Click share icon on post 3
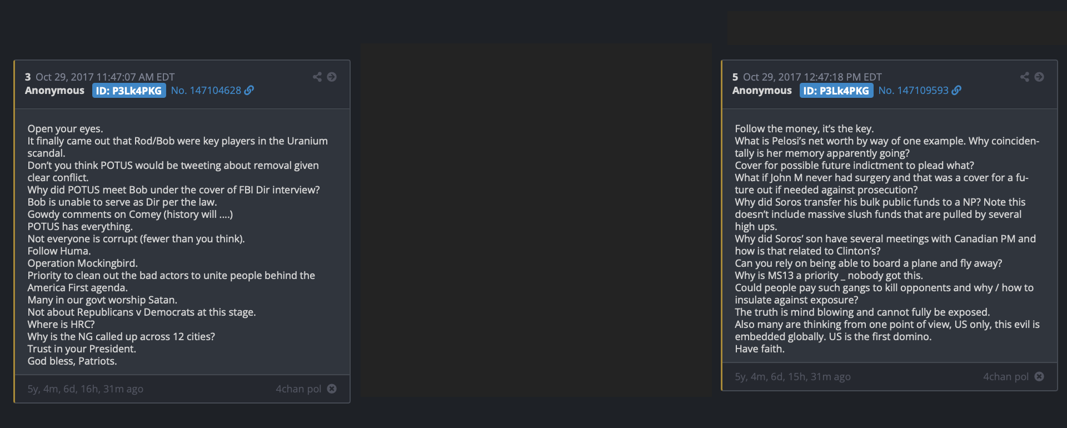1067x428 pixels. (x=317, y=77)
